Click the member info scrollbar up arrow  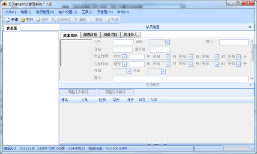(x=252, y=41)
